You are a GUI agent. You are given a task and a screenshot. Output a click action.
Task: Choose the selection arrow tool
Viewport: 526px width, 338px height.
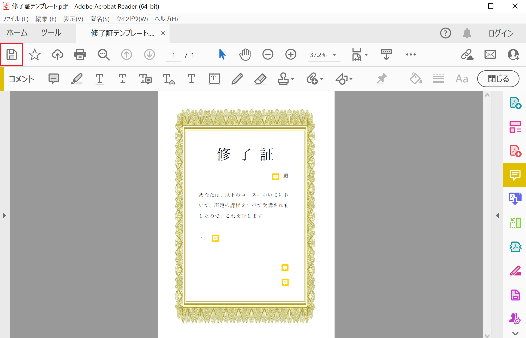pyautogui.click(x=222, y=54)
